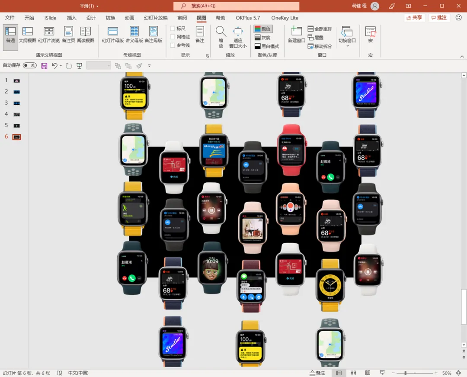Customize Quick Access Toolbar dropdown
The width and height of the screenshot is (467, 377).
(149, 66)
